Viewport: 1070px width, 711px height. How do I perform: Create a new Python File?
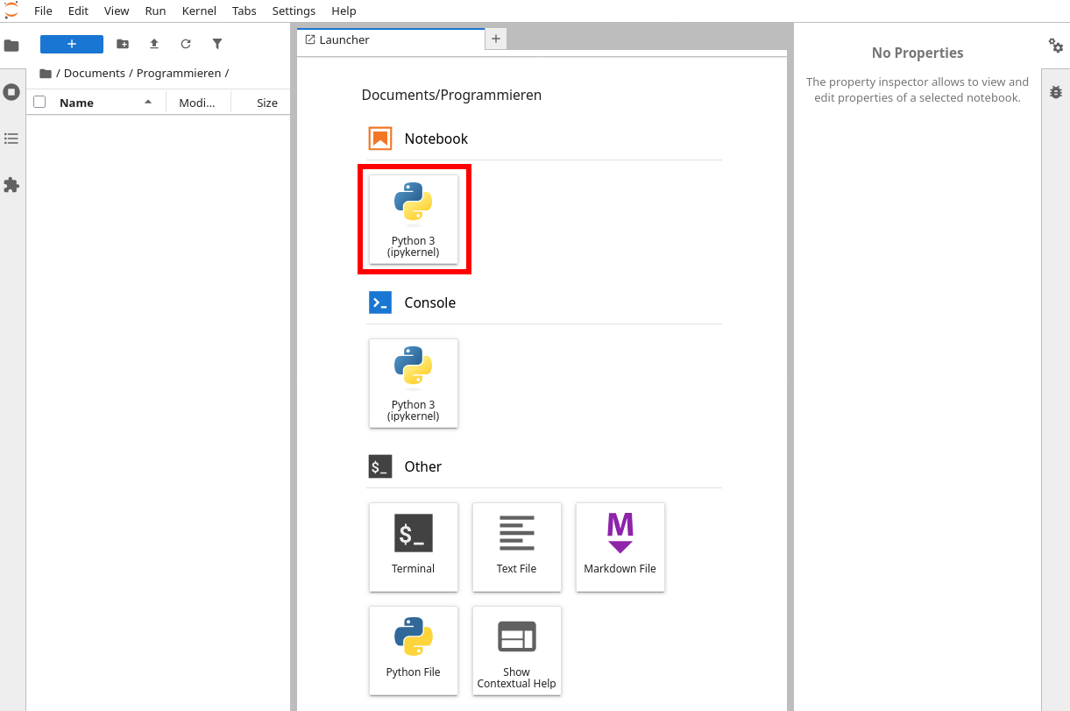point(414,650)
